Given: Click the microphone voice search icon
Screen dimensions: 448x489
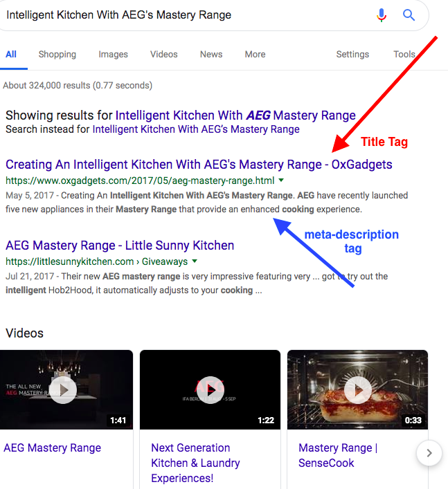Looking at the screenshot, I should click(x=382, y=15).
